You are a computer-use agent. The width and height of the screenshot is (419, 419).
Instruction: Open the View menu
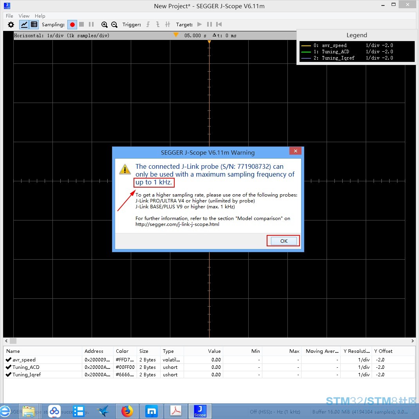[x=24, y=16]
